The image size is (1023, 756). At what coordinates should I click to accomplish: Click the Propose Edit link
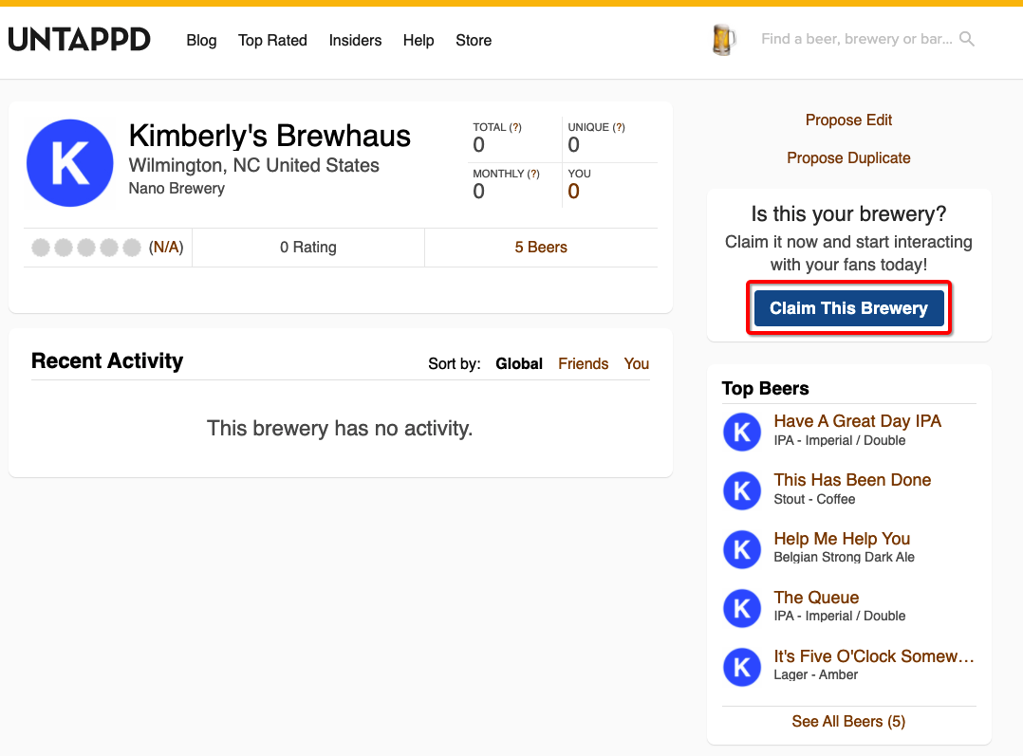[848, 120]
